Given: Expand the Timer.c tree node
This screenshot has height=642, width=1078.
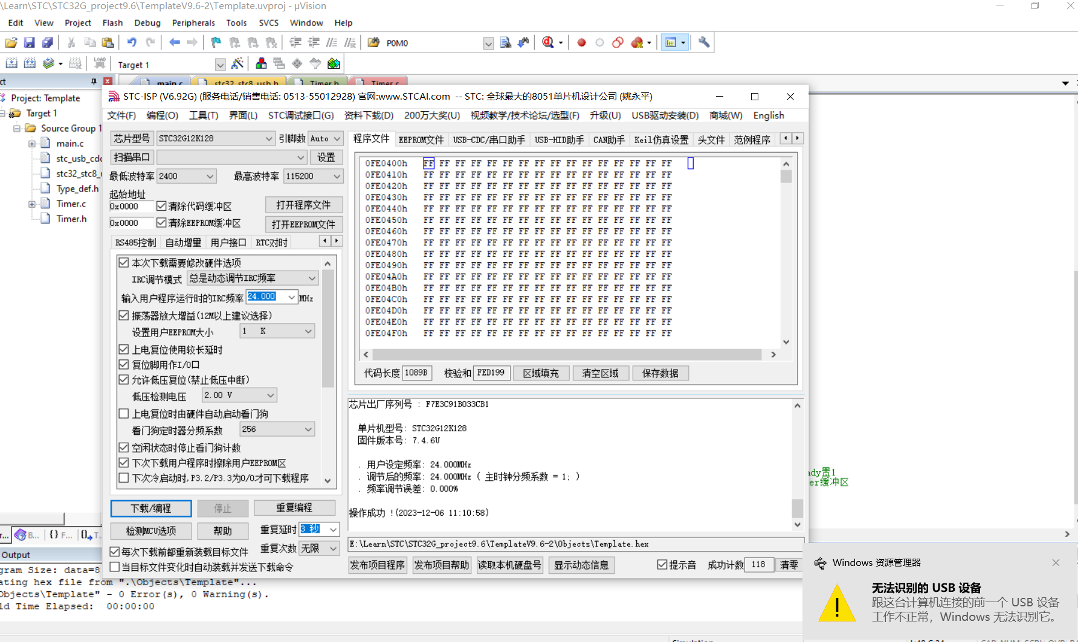Looking at the screenshot, I should [x=32, y=204].
